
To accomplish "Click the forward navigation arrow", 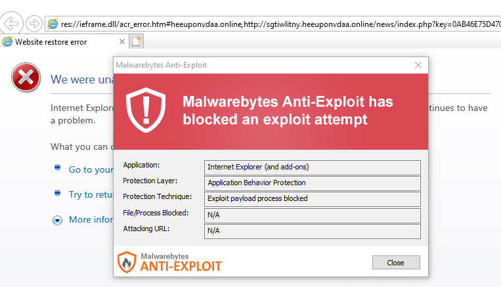I will (x=33, y=24).
